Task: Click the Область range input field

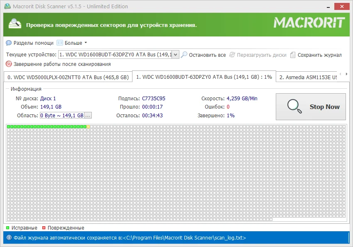Action: coord(62,116)
